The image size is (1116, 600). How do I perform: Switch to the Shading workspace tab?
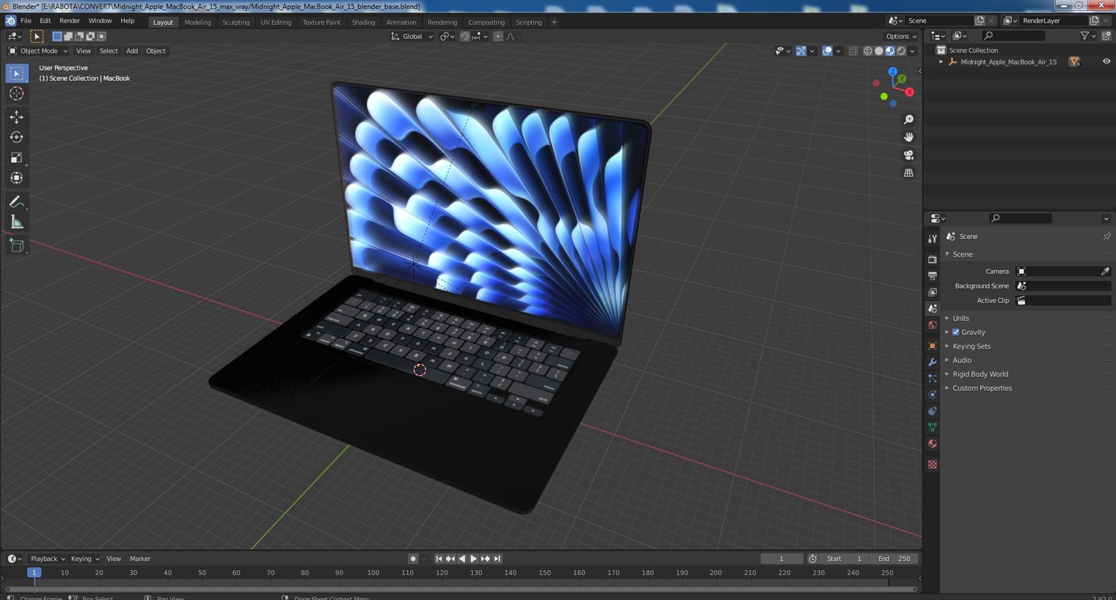point(363,22)
